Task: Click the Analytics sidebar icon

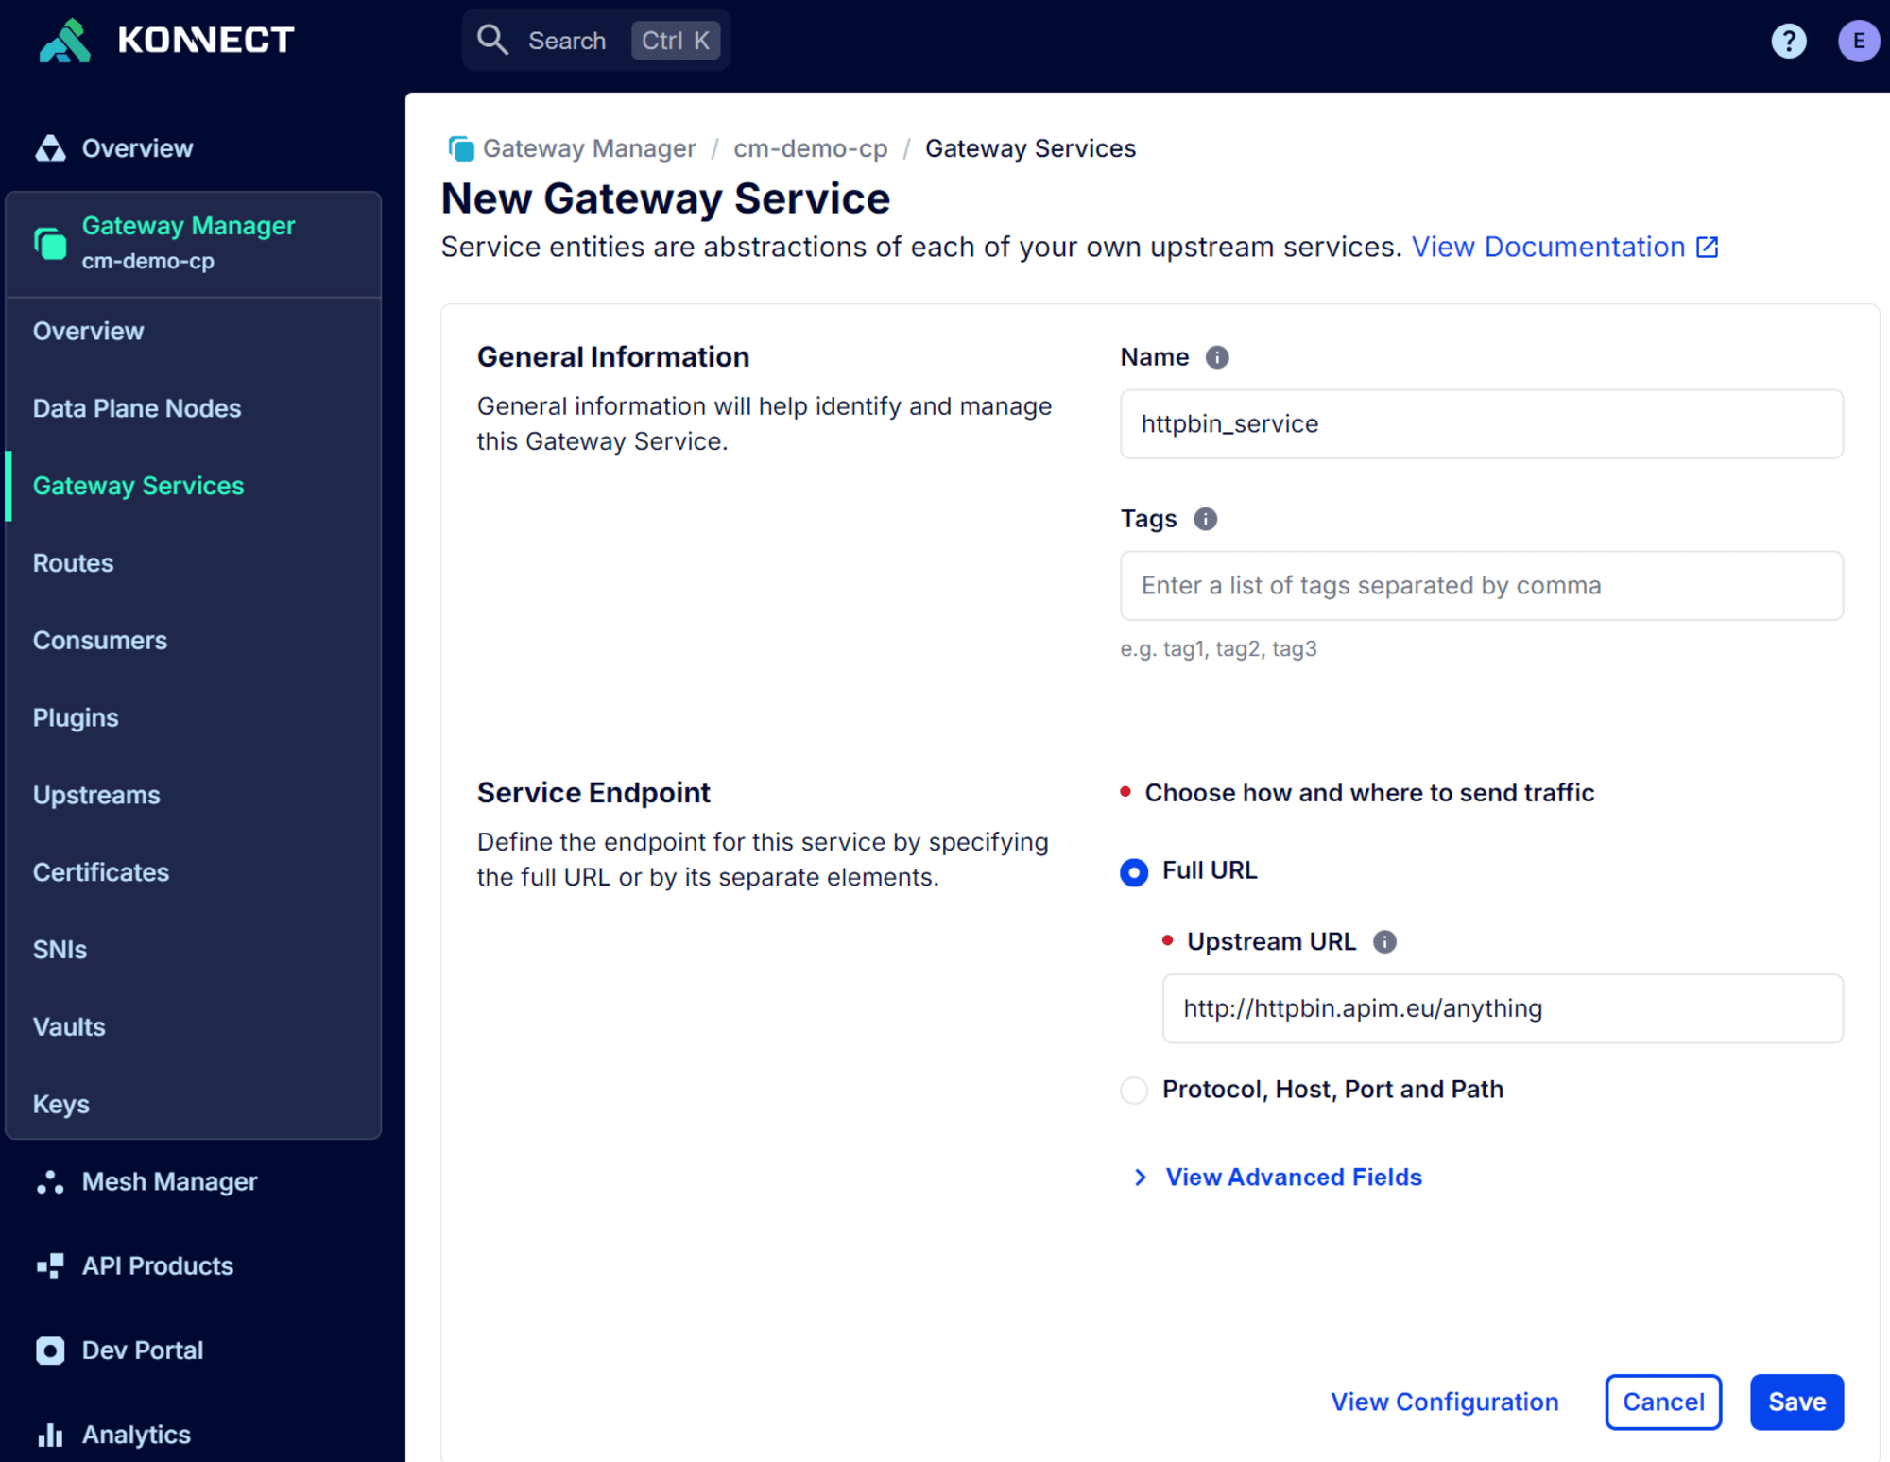Action: pos(49,1435)
